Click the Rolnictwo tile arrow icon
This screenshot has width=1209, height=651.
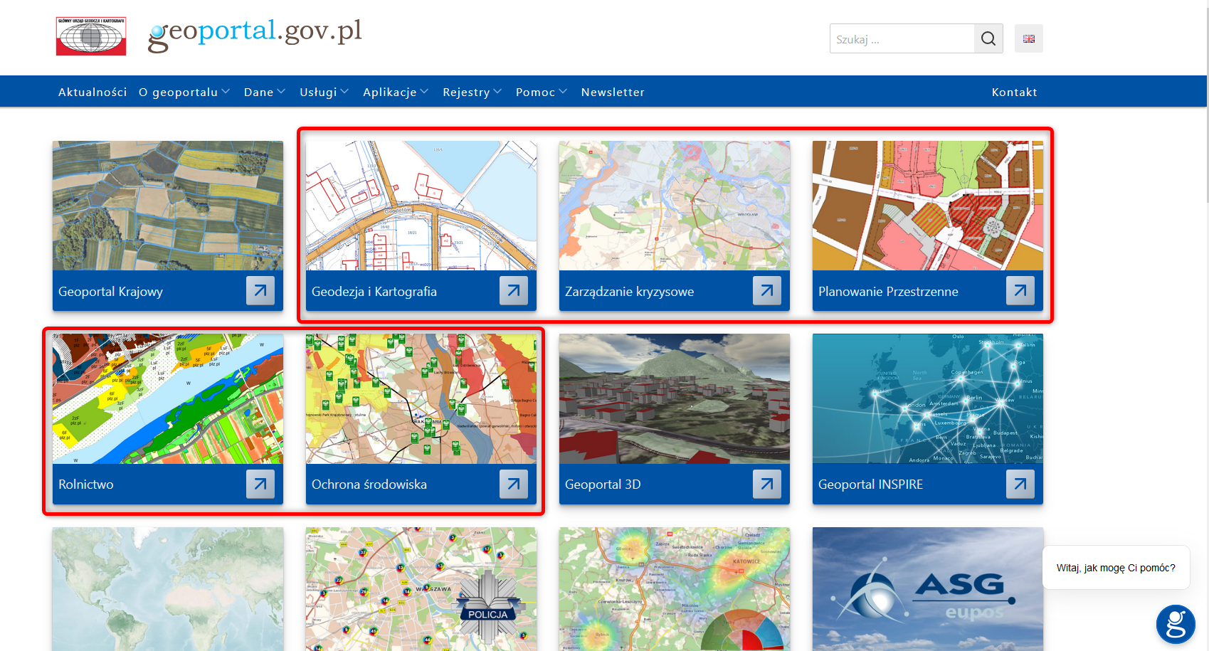click(x=260, y=484)
